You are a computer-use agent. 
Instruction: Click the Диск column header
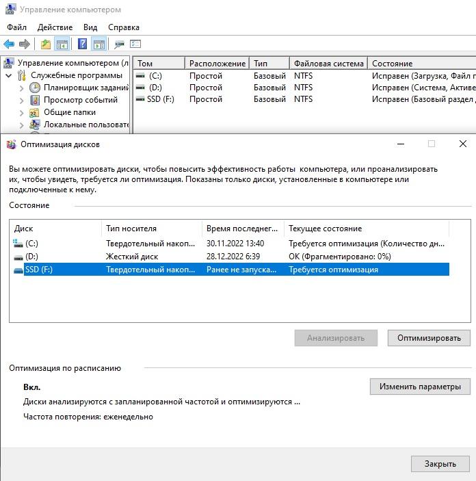pyautogui.click(x=55, y=229)
